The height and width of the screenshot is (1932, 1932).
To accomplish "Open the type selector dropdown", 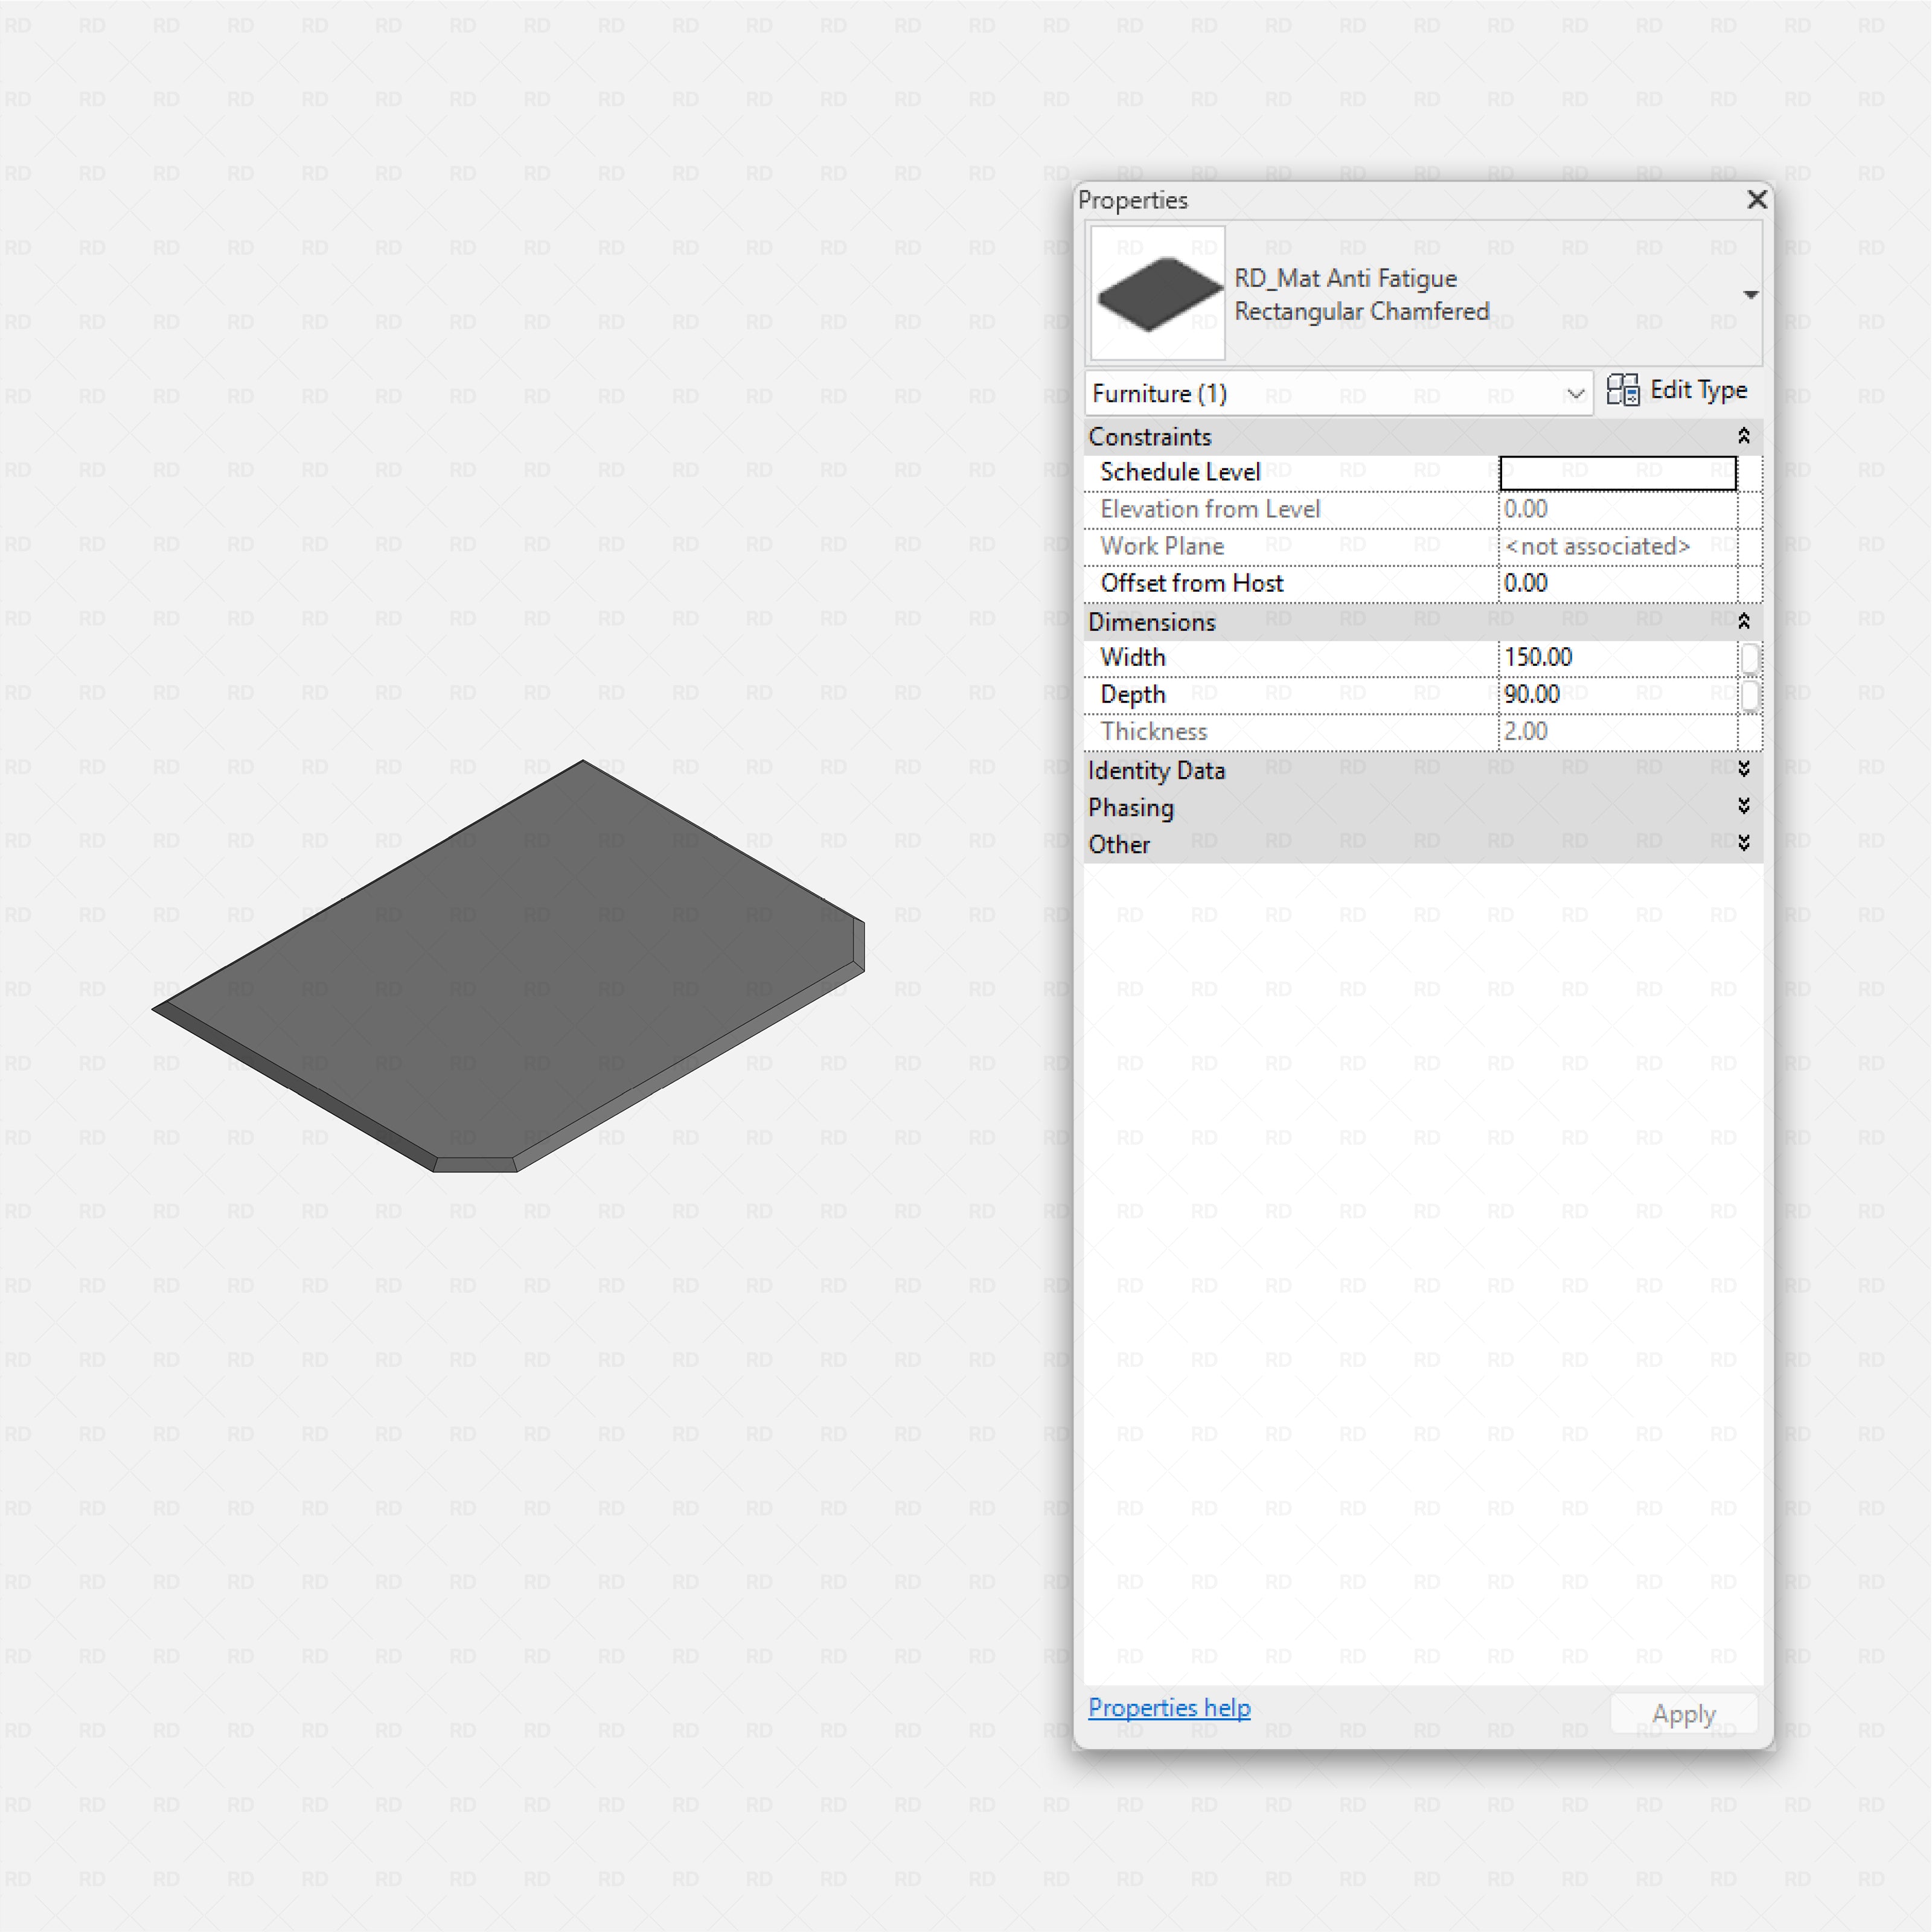I will (x=1752, y=294).
